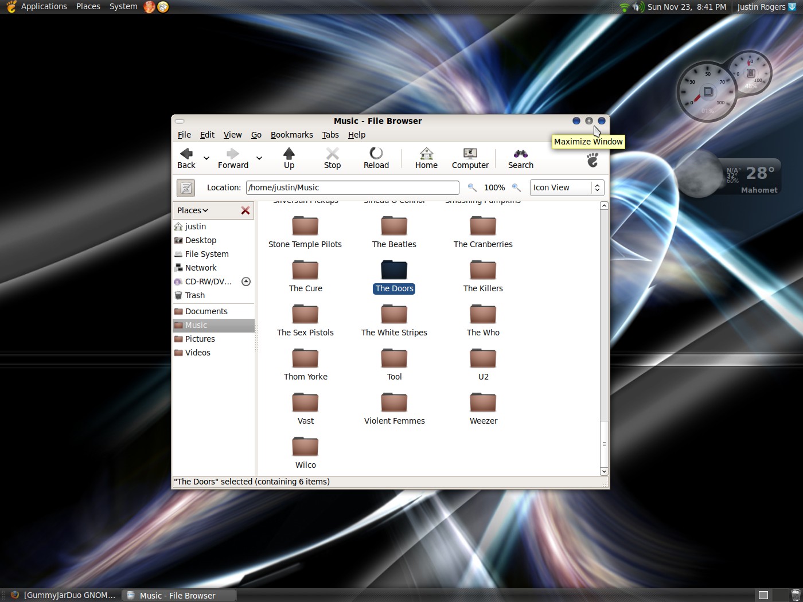Switch to GummyJarDuo GNOM... taskbar window
Viewport: 803px width, 602px height.
(63, 595)
